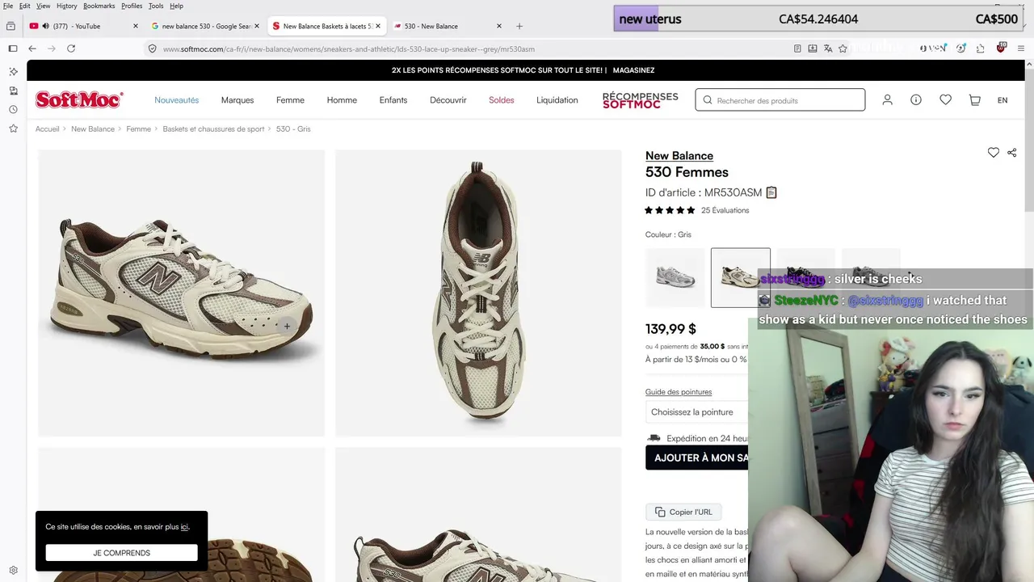Click the browser address bar URL

349,48
